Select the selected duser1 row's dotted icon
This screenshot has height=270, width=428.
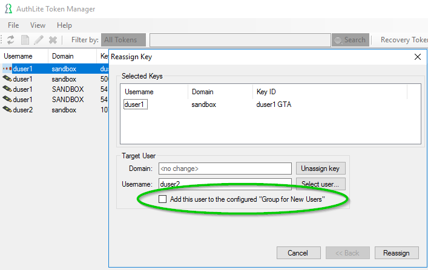click(x=7, y=69)
